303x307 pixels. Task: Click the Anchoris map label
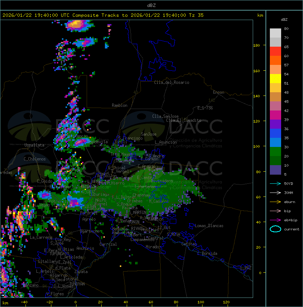[85, 248]
